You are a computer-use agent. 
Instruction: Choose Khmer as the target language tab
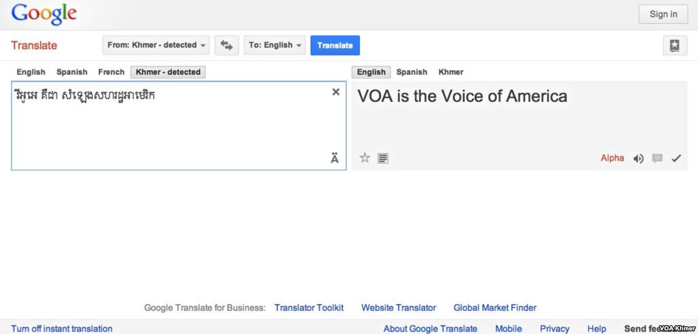point(451,72)
